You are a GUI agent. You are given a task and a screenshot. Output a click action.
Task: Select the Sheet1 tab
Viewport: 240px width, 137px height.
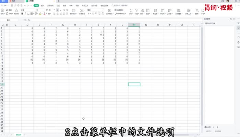tap(19, 135)
